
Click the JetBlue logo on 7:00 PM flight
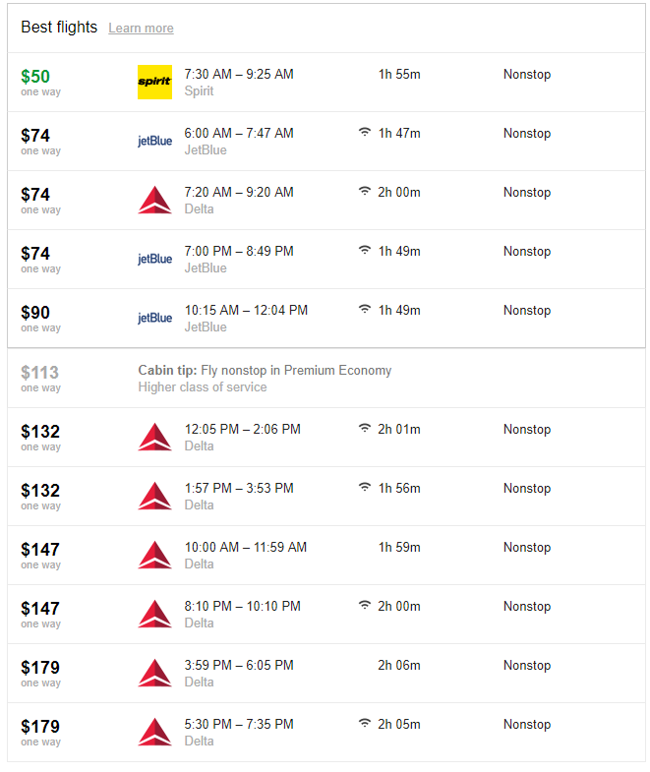(x=154, y=260)
